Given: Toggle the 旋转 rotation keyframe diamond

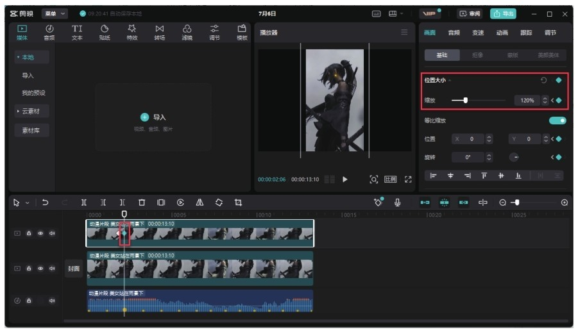Looking at the screenshot, I should (559, 157).
